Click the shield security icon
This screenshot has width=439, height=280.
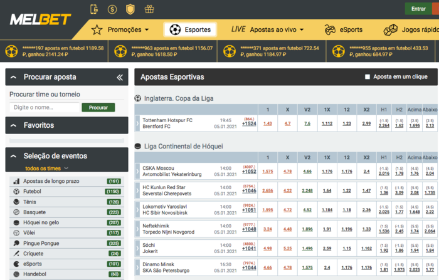[130, 9]
